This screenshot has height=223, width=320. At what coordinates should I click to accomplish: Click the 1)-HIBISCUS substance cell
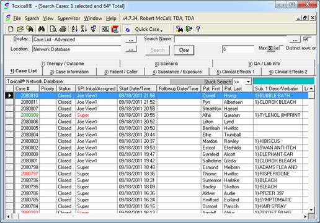[278, 141]
